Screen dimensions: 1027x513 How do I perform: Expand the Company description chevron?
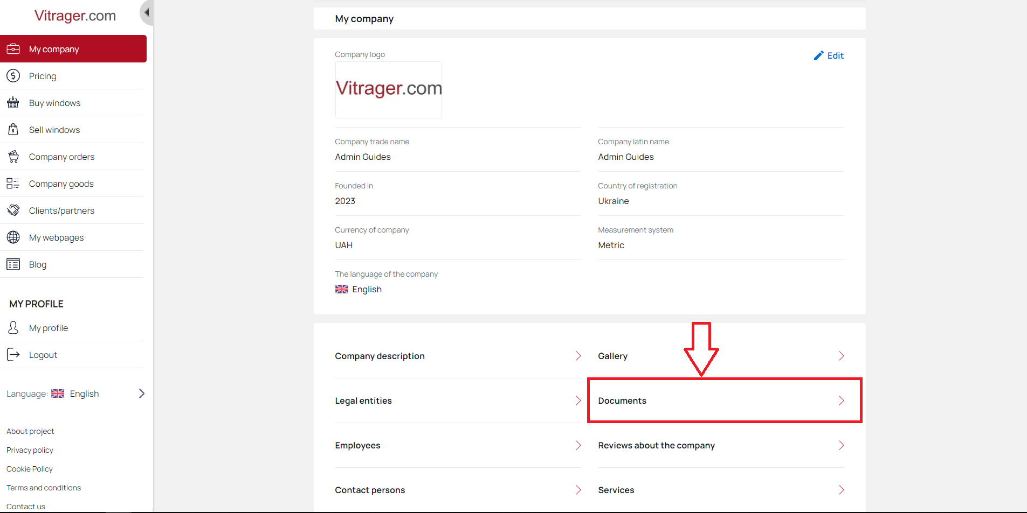pos(578,356)
